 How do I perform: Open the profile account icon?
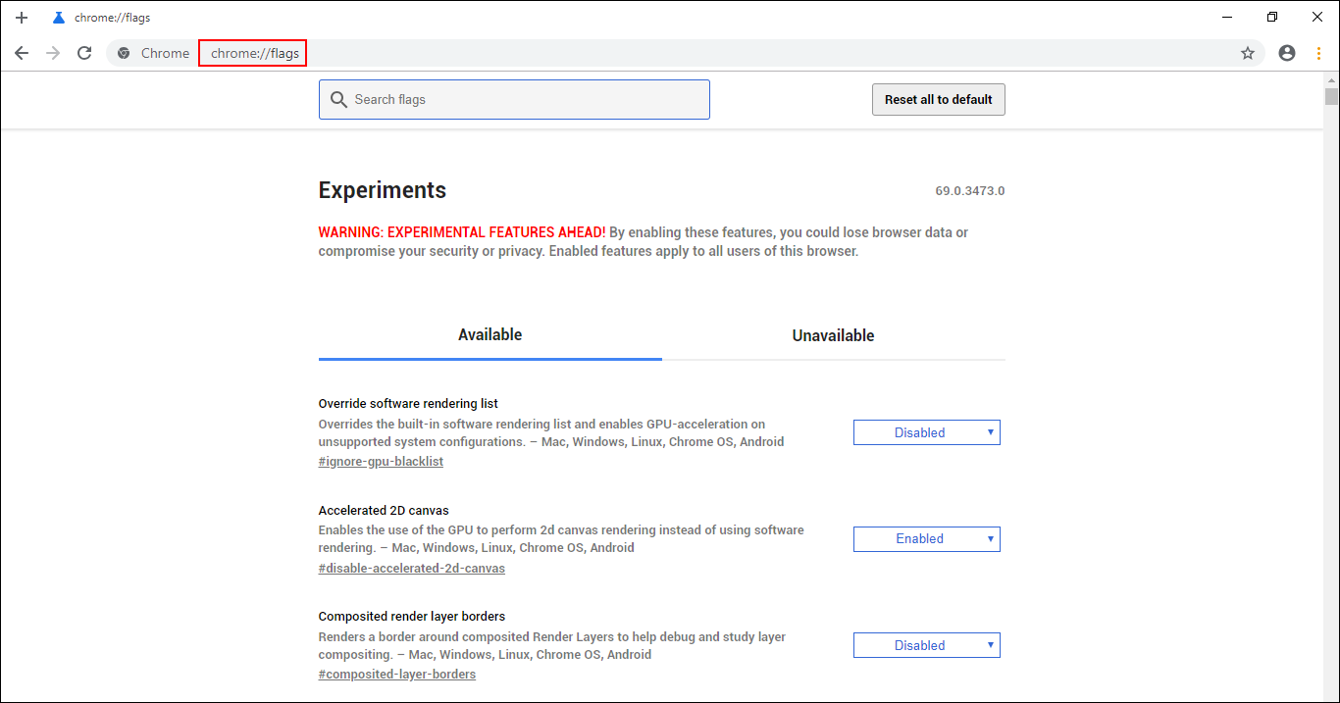(x=1287, y=53)
